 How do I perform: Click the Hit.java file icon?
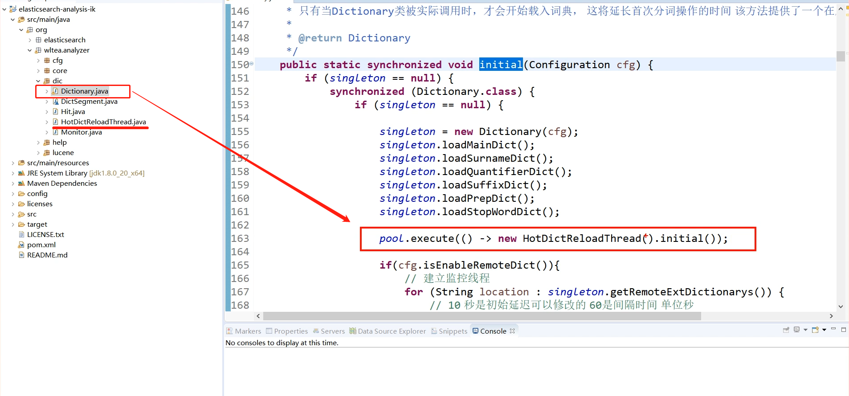click(x=55, y=111)
